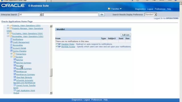The image size is (182, 102).
Task: Expand the Transactions subfolder
Action: click(11, 54)
